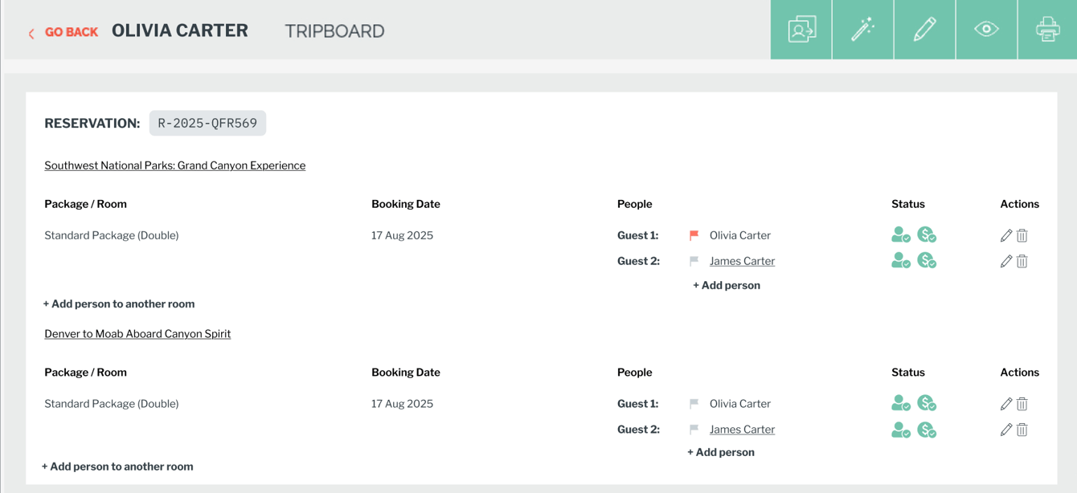Toggle flag for James Carter, Grand Canyon trip
1077x493 pixels.
point(694,261)
